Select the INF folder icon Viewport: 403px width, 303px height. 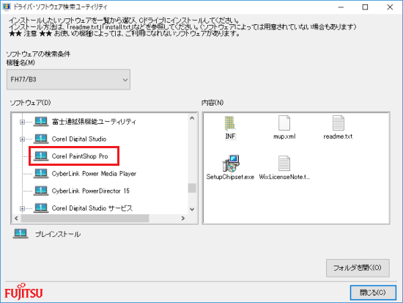230,123
